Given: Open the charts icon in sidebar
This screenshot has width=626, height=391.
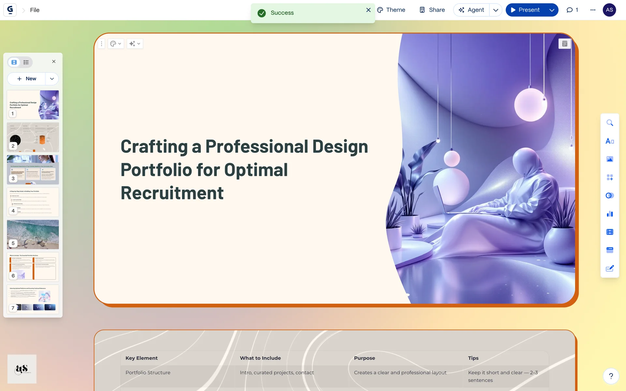Looking at the screenshot, I should (x=610, y=214).
